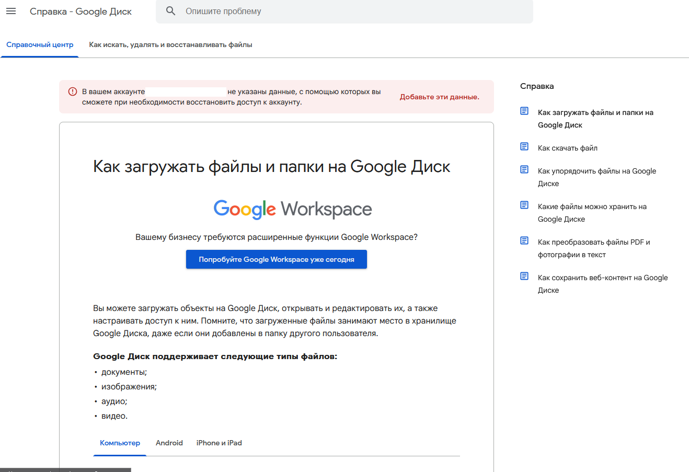Click the search magnifier icon
The image size is (689, 472).
(171, 11)
